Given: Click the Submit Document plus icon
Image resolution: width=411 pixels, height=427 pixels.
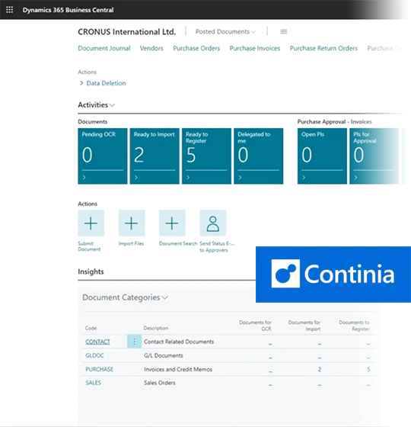Looking at the screenshot, I should 91,223.
